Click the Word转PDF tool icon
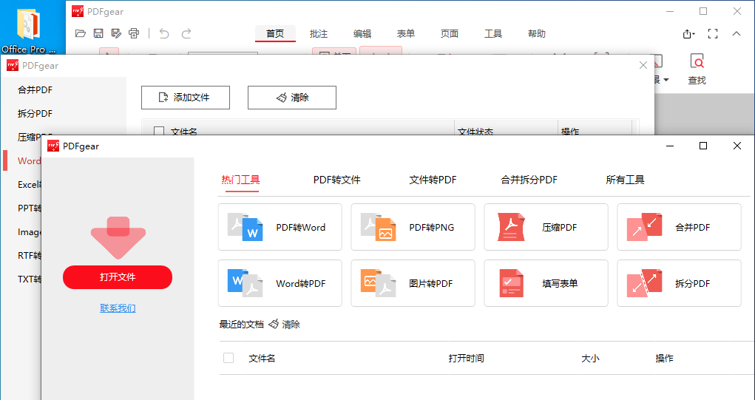The height and width of the screenshot is (400, 755). pos(245,283)
